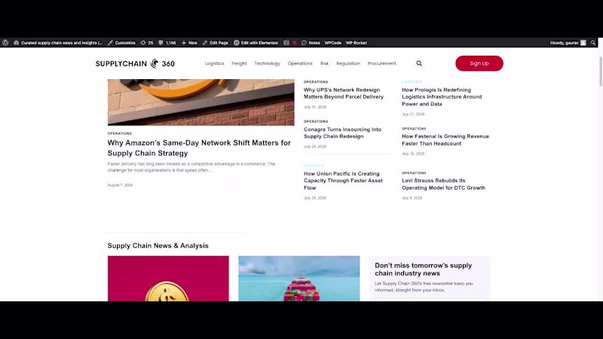Open Union Pacific Asset Flow article
Image resolution: width=603 pixels, height=339 pixels.
pos(343,181)
